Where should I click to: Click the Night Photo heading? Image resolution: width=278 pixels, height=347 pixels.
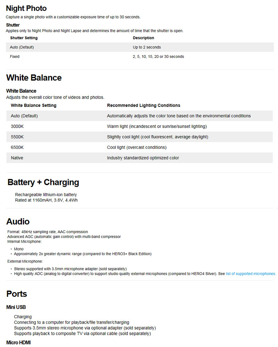point(26,8)
